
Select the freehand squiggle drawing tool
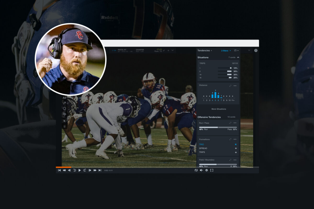tap(65, 114)
